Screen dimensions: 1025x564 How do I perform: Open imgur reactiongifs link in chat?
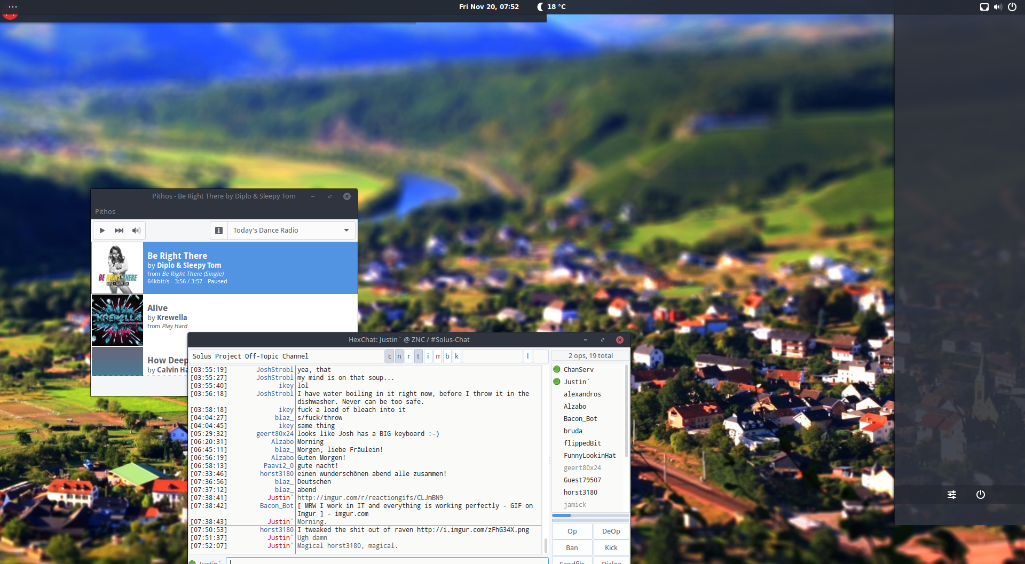tap(370, 498)
